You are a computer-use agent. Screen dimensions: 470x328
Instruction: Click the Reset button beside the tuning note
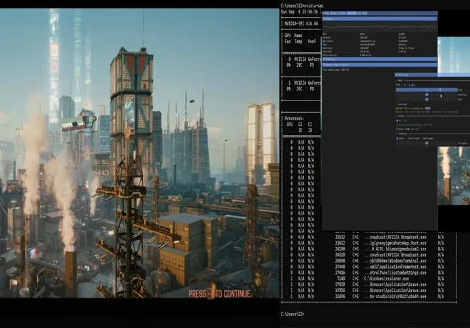[428, 108]
